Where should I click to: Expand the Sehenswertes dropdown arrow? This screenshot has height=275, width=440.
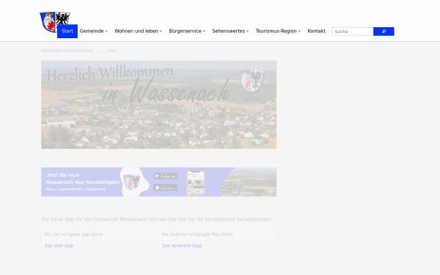click(x=248, y=32)
